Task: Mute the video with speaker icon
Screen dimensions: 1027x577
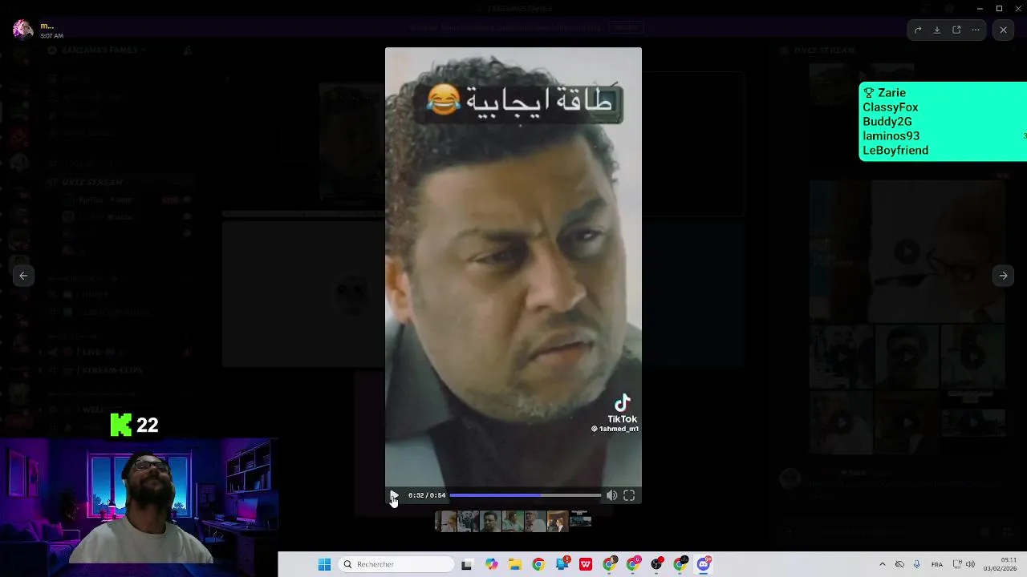Action: click(611, 495)
